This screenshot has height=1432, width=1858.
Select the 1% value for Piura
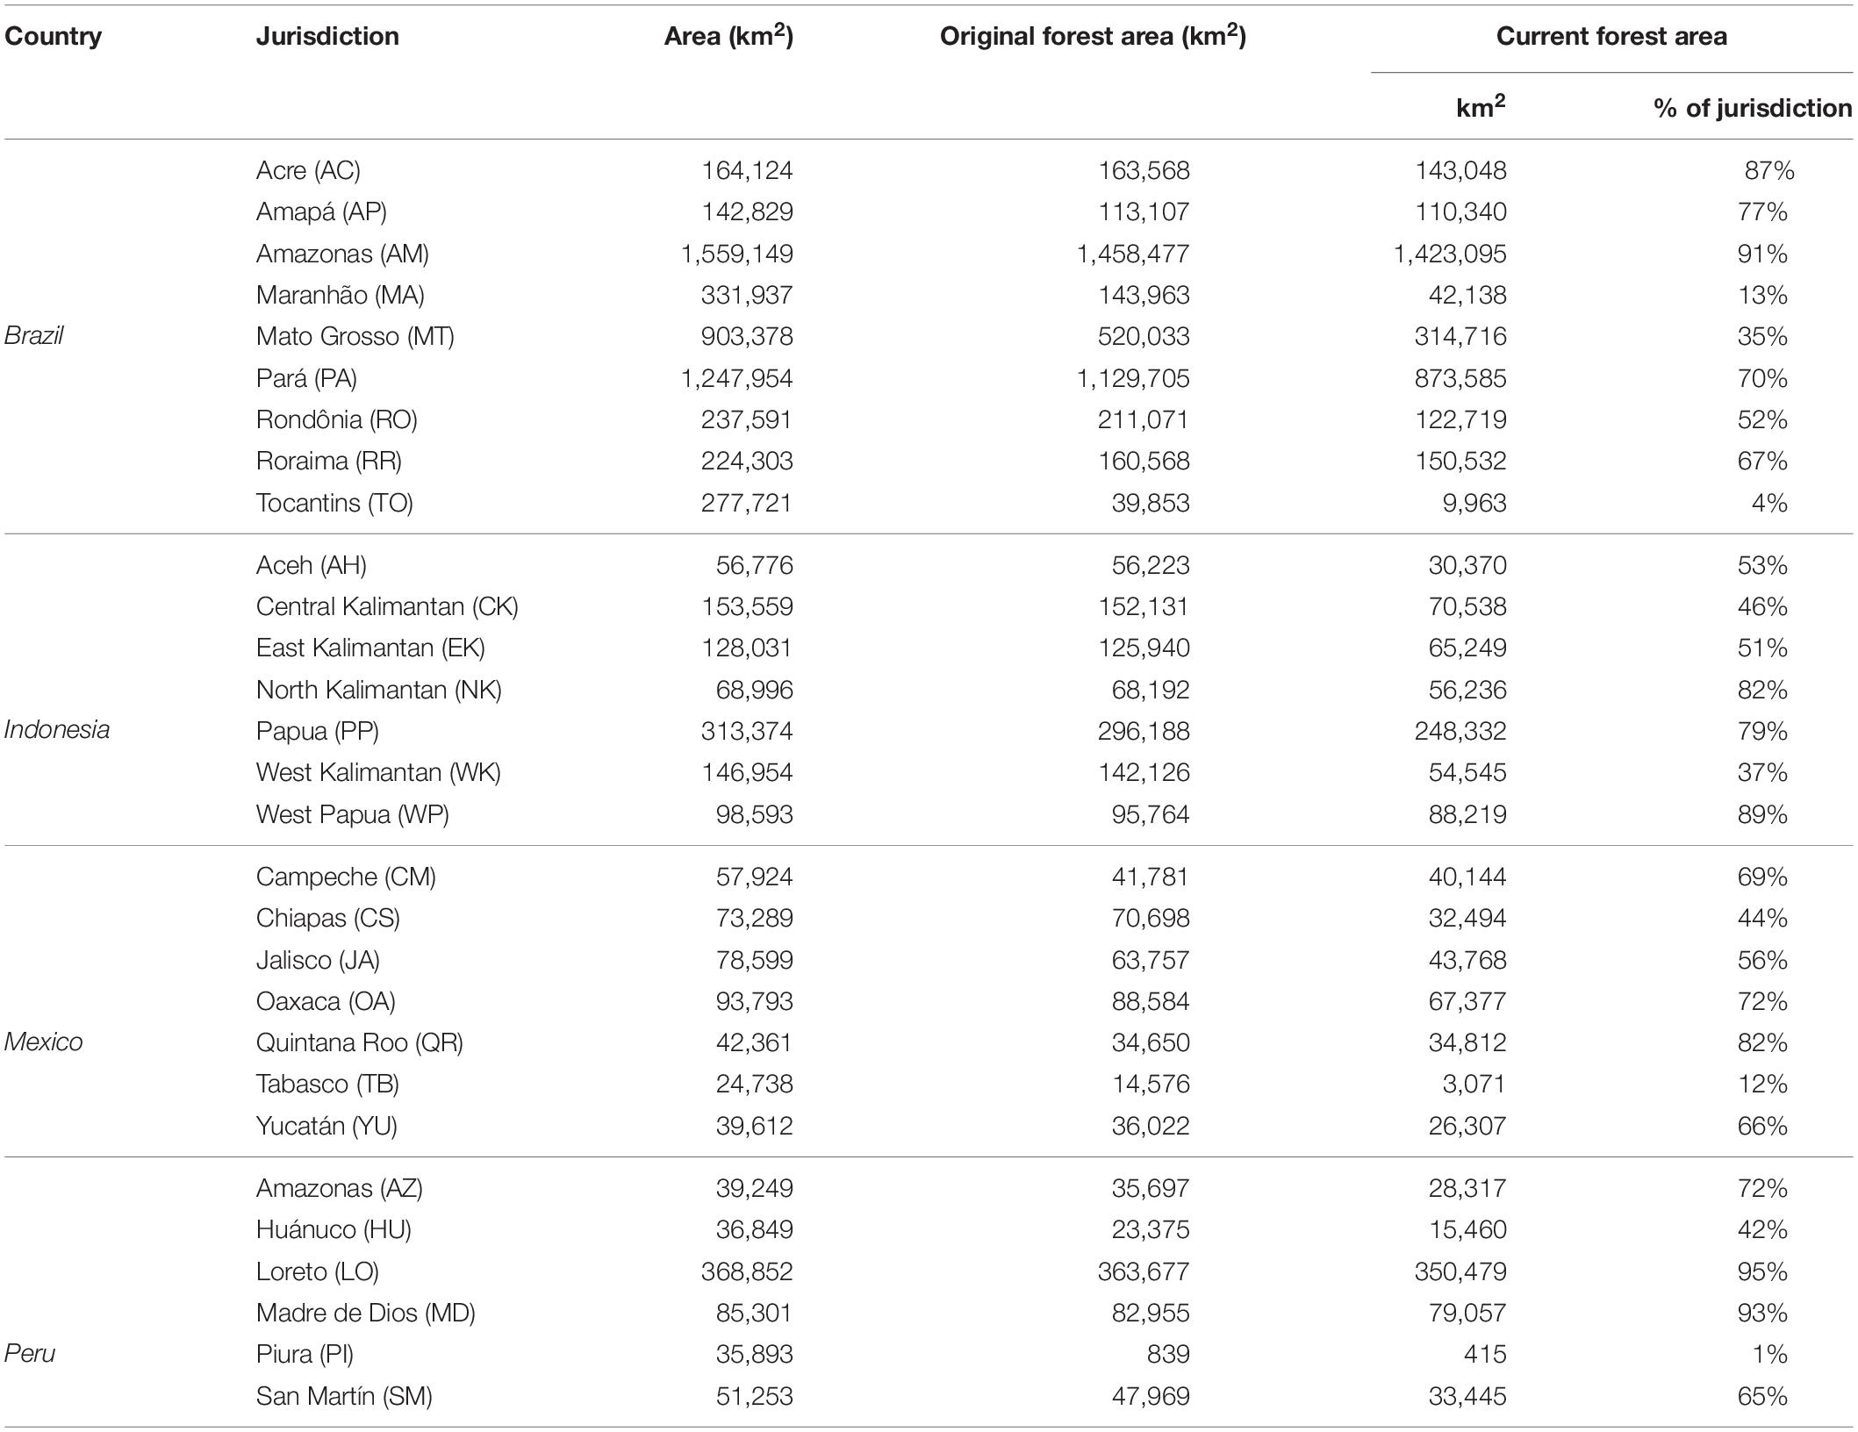[x=1768, y=1354]
